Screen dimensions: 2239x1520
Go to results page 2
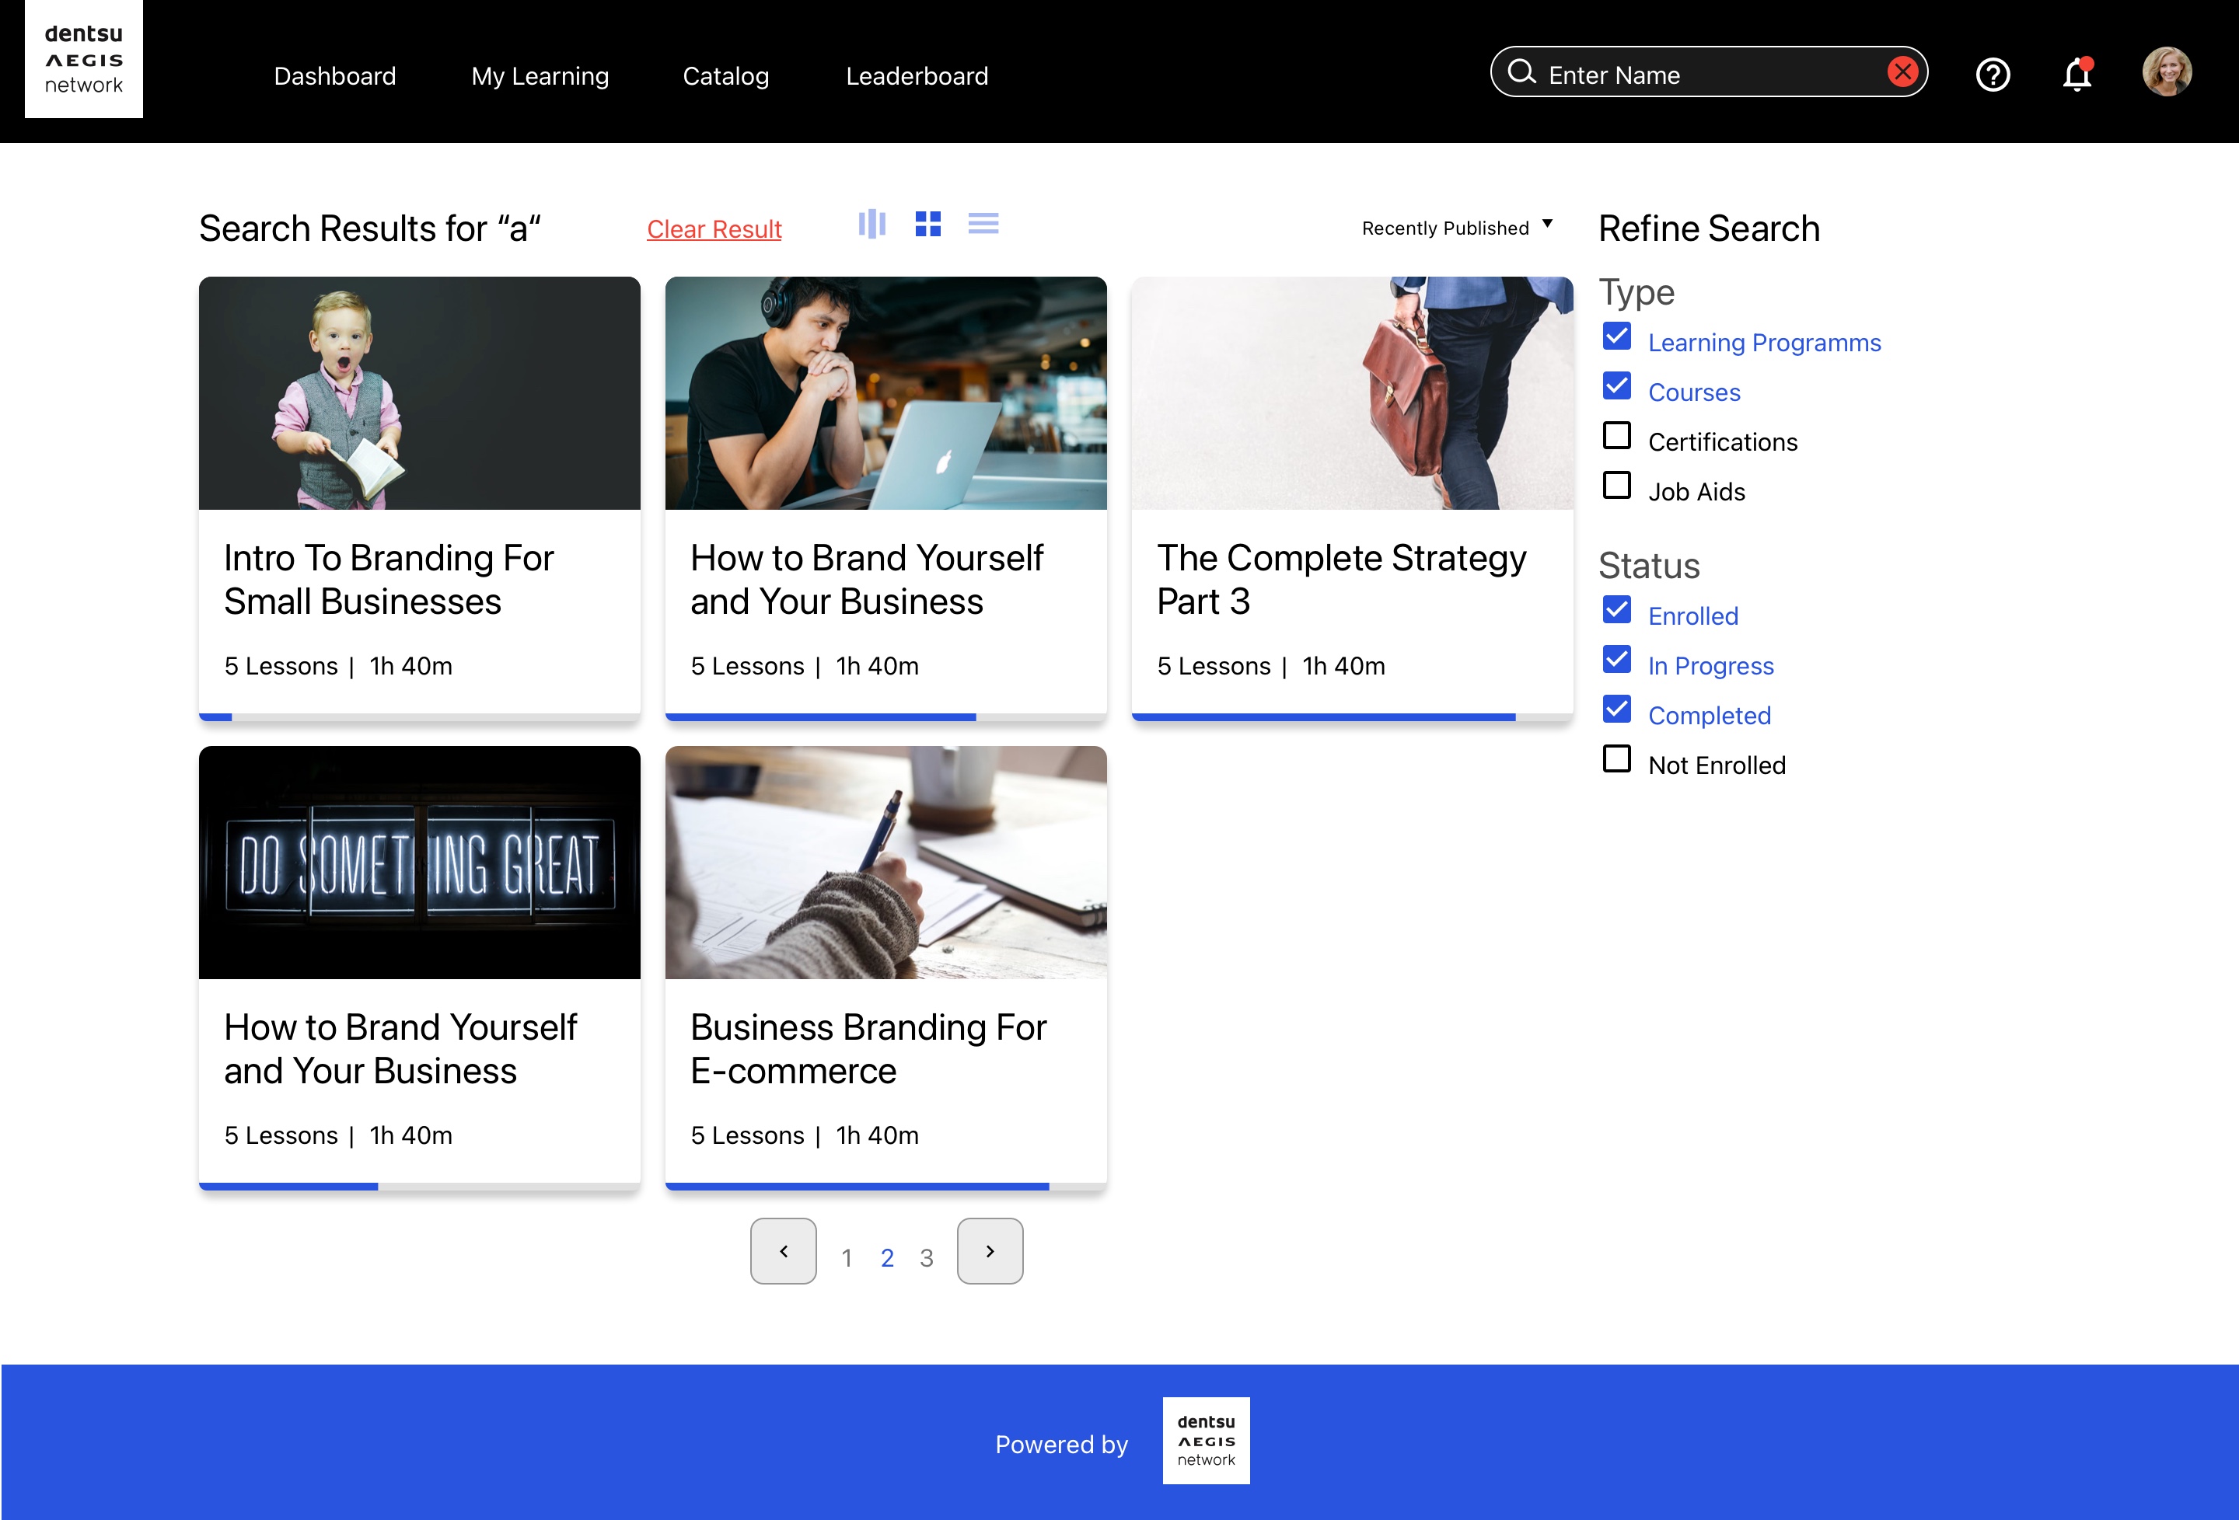[887, 1258]
